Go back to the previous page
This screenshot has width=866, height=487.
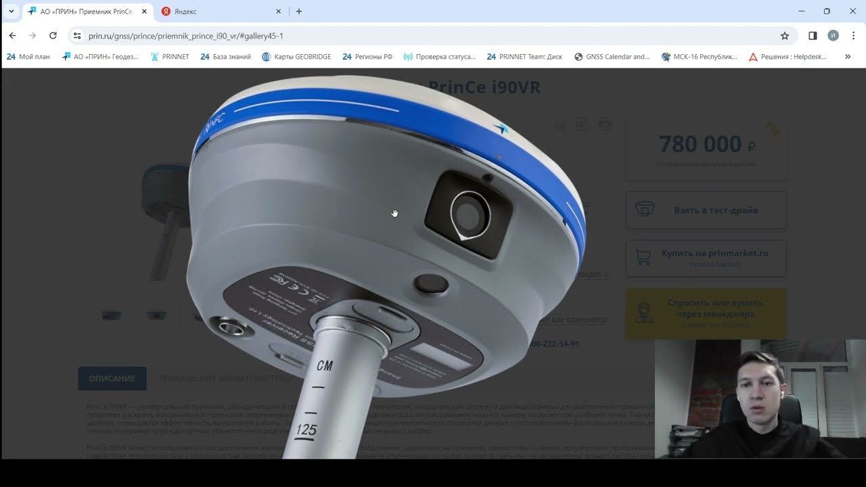click(x=12, y=36)
